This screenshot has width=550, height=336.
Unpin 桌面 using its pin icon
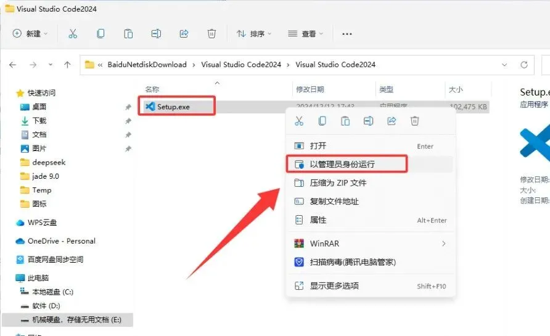[128, 107]
